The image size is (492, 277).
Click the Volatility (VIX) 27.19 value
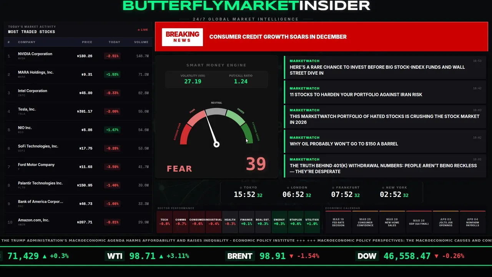point(193,82)
